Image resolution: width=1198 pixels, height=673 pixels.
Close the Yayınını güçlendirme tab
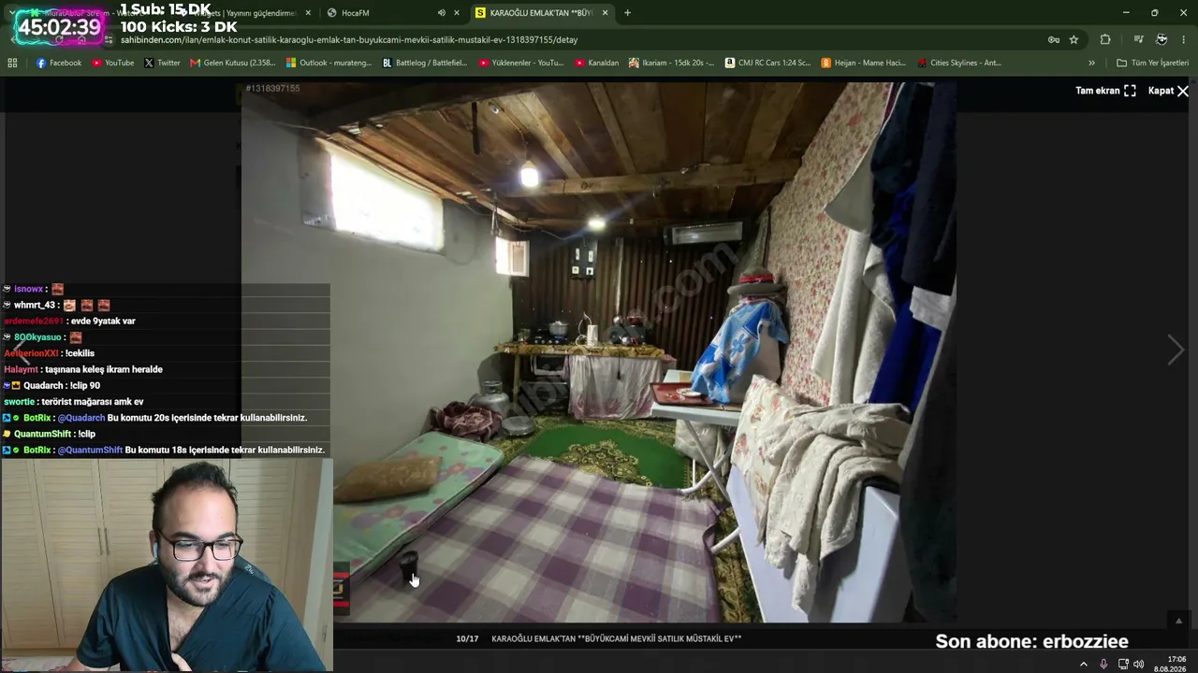[308, 13]
